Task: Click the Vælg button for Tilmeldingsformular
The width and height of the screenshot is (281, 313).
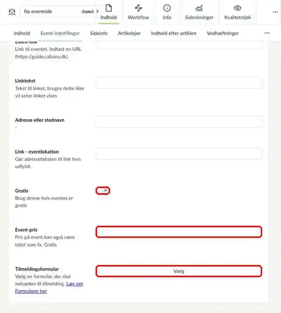Action: click(179, 271)
